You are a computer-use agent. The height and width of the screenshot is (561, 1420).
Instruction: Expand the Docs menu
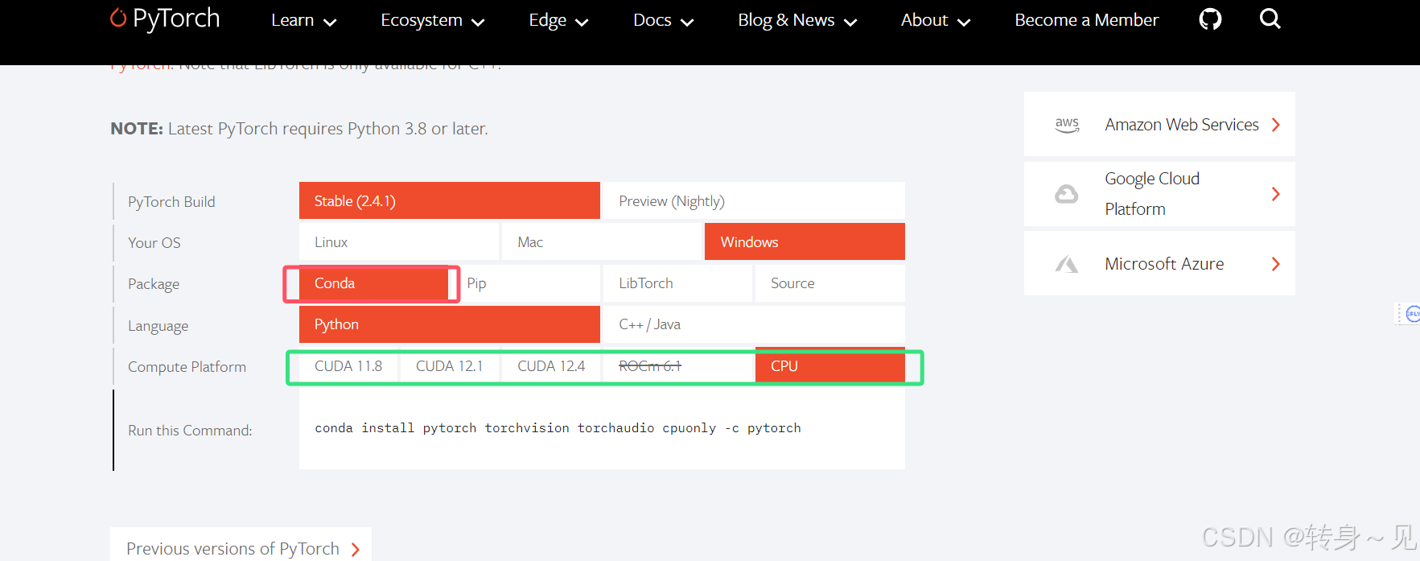pos(663,20)
